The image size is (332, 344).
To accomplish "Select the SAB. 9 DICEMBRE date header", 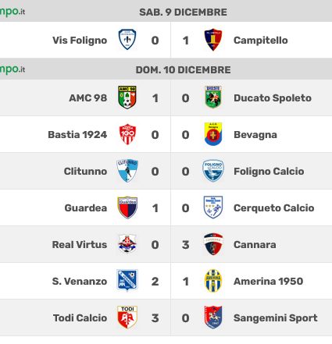I will [183, 12].
